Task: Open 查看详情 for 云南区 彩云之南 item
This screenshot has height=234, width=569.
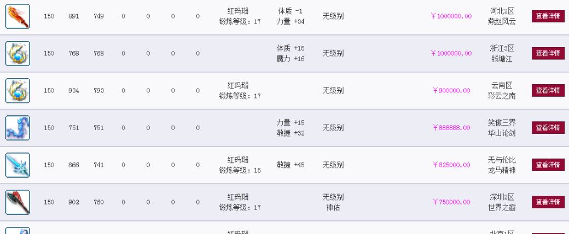Action: click(x=548, y=90)
